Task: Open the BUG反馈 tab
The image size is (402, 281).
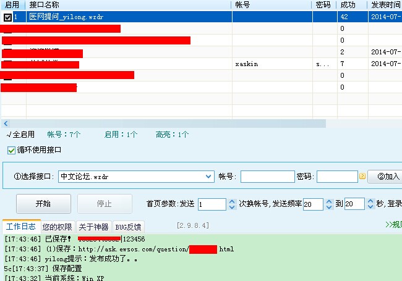Action: [128, 227]
